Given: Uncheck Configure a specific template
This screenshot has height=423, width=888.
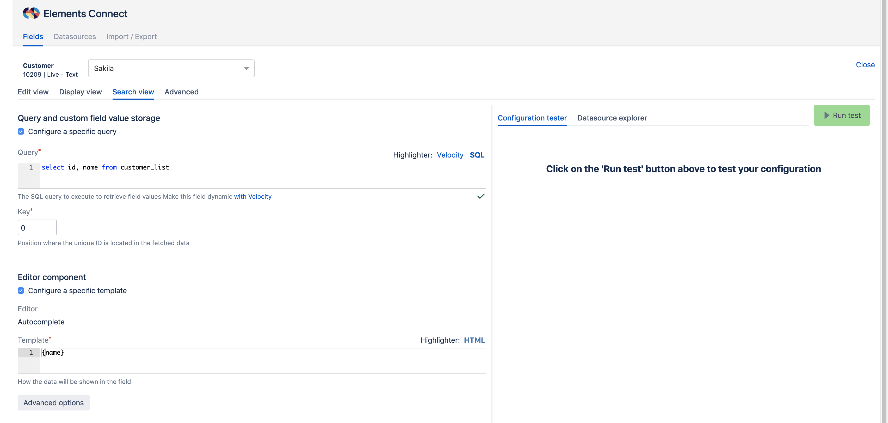Looking at the screenshot, I should click(21, 291).
